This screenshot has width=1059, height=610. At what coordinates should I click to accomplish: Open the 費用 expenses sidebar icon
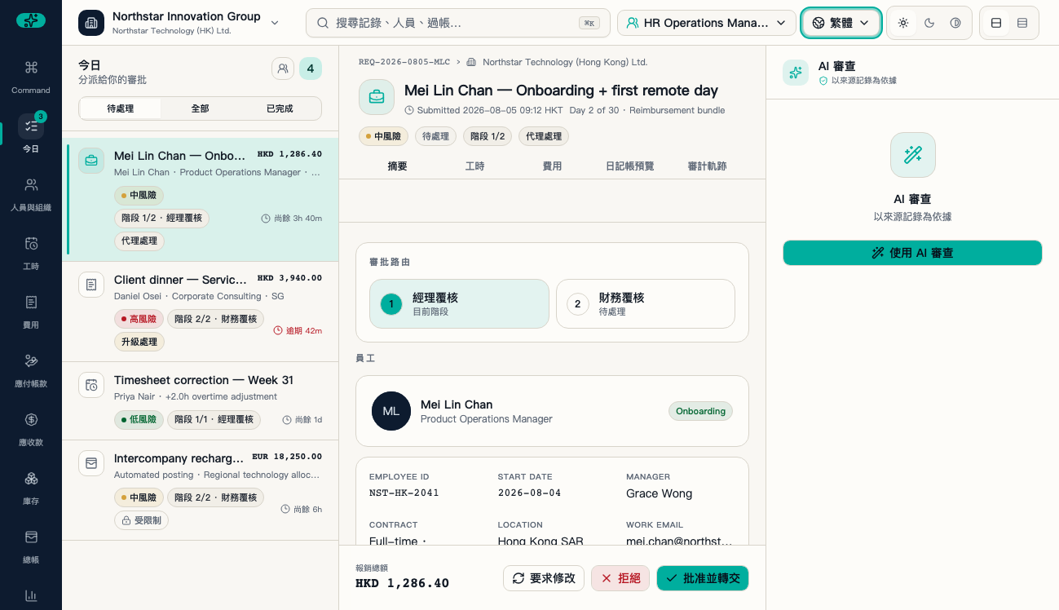tap(31, 312)
